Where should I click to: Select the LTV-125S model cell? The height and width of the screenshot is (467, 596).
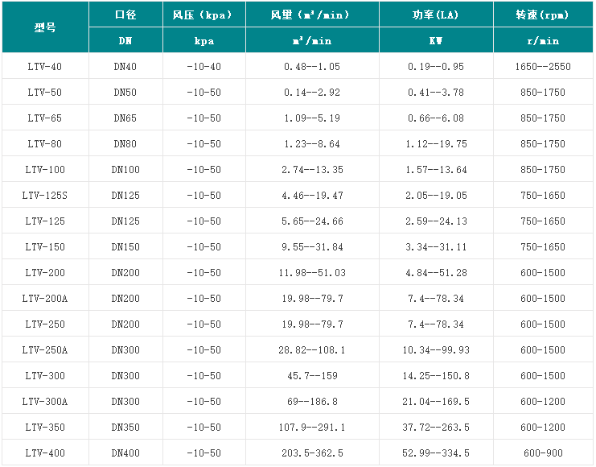pyautogui.click(x=45, y=196)
